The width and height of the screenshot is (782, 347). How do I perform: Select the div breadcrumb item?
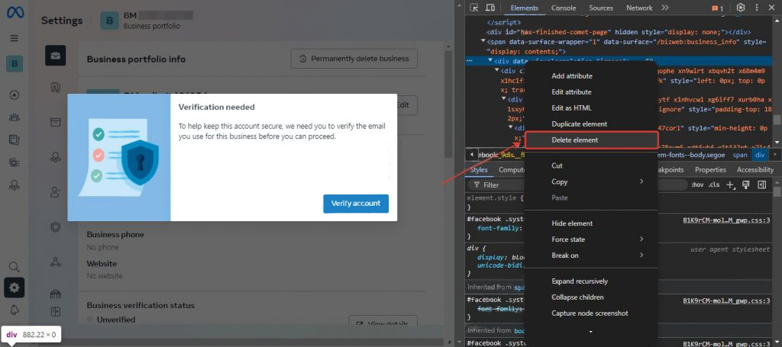(760, 156)
